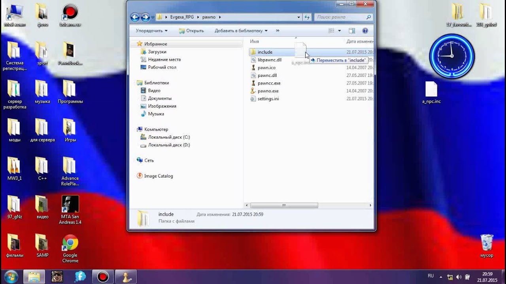
Task: Select the SAMP desktop folder
Action: [x=42, y=246]
